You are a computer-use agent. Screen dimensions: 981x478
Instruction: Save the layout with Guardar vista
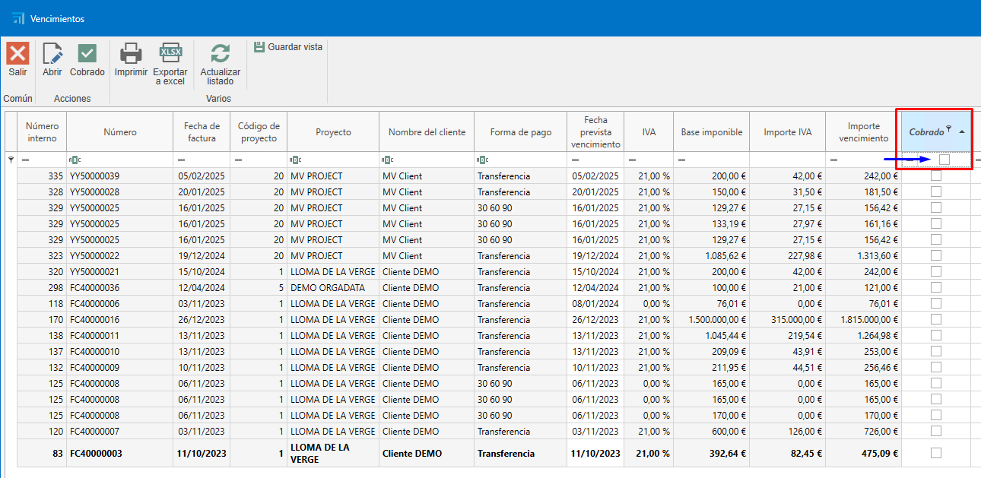click(x=288, y=47)
